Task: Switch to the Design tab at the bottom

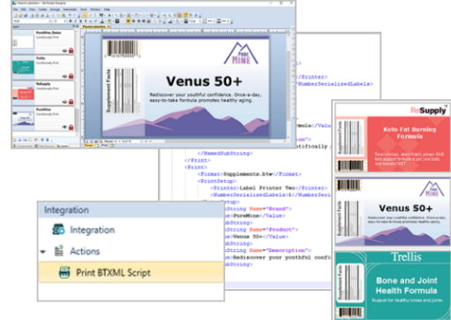Action: tap(89, 145)
